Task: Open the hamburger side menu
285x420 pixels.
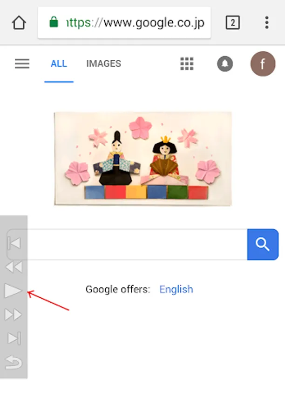Action: 22,64
